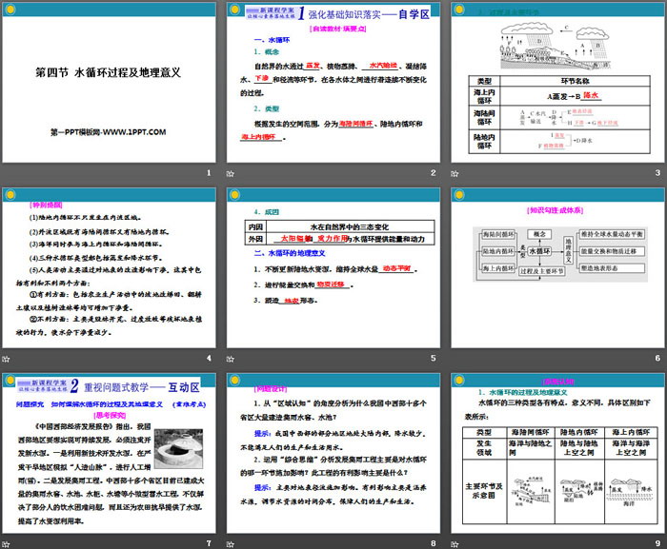Click the animation star icon under slide 5

[231, 359]
